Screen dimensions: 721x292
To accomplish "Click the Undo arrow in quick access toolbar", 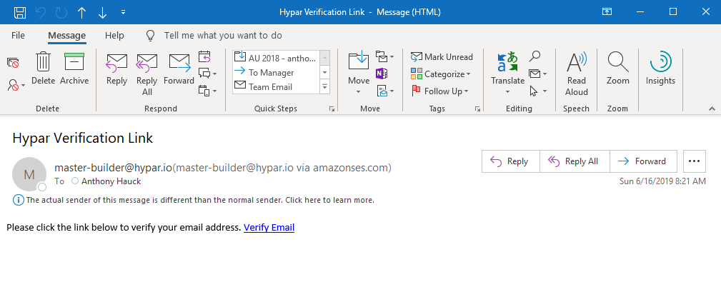I will (x=41, y=12).
